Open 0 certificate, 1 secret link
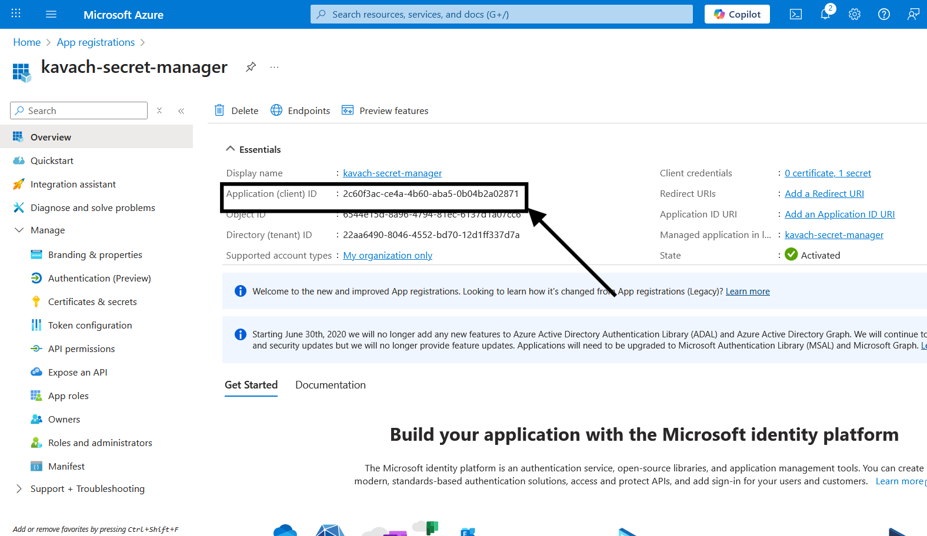The image size is (927, 536). tap(828, 173)
